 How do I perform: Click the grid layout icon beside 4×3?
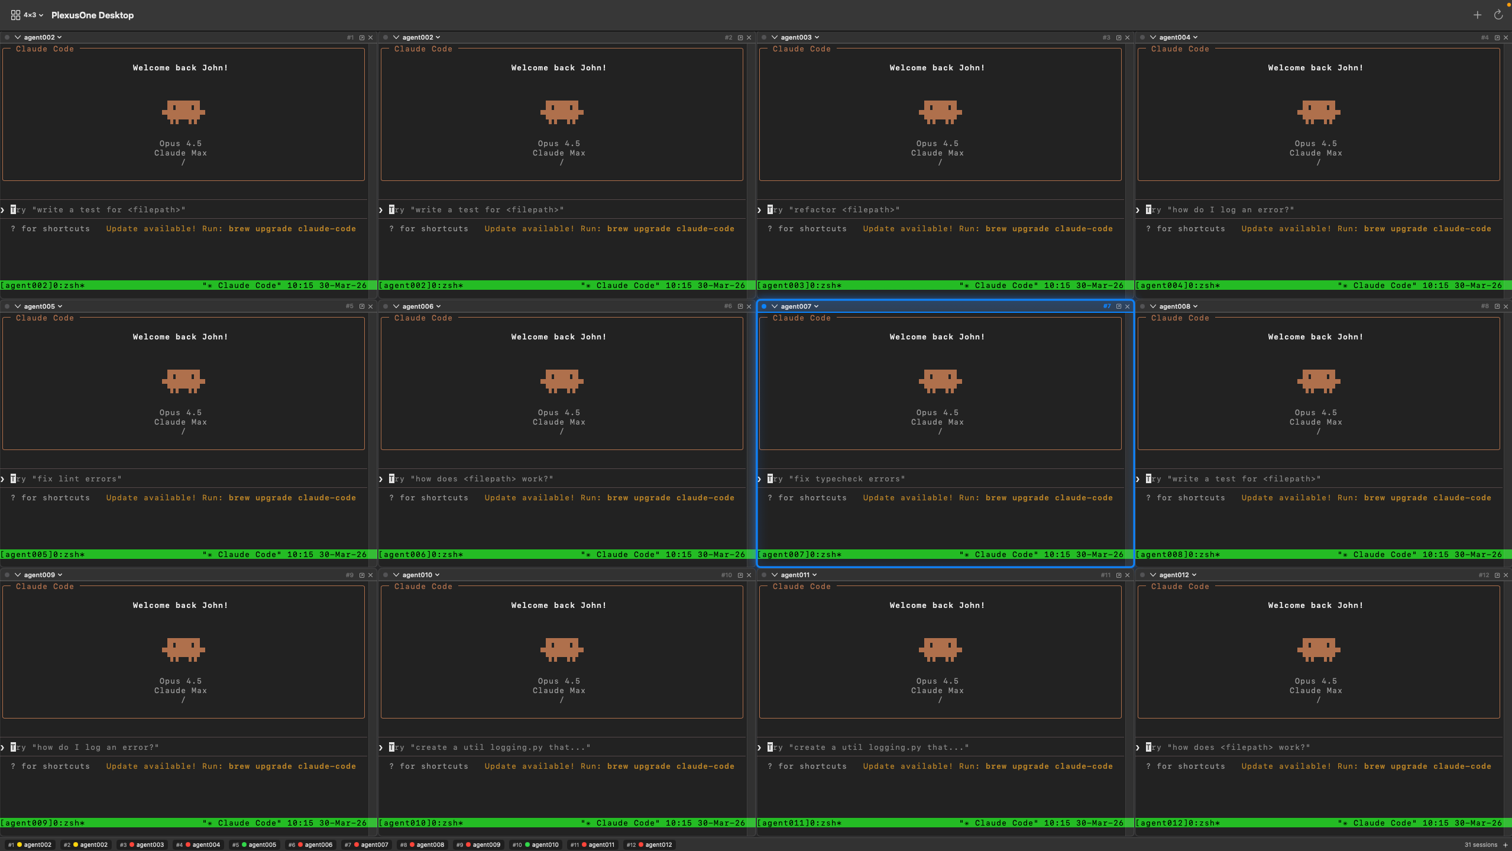coord(15,15)
